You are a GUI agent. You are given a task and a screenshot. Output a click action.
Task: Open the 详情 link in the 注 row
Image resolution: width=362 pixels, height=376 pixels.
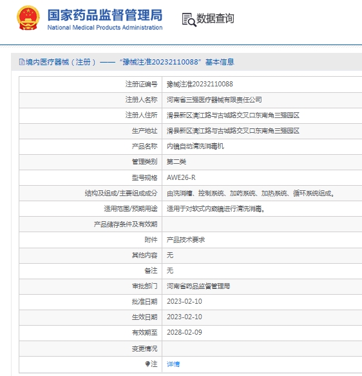173,364
